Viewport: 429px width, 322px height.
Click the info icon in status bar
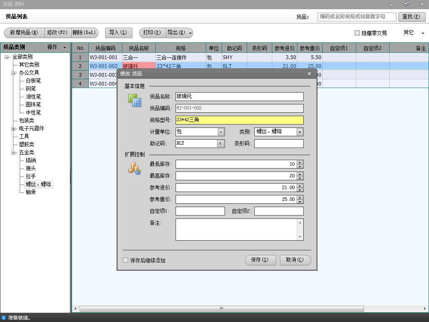[x=4, y=318]
